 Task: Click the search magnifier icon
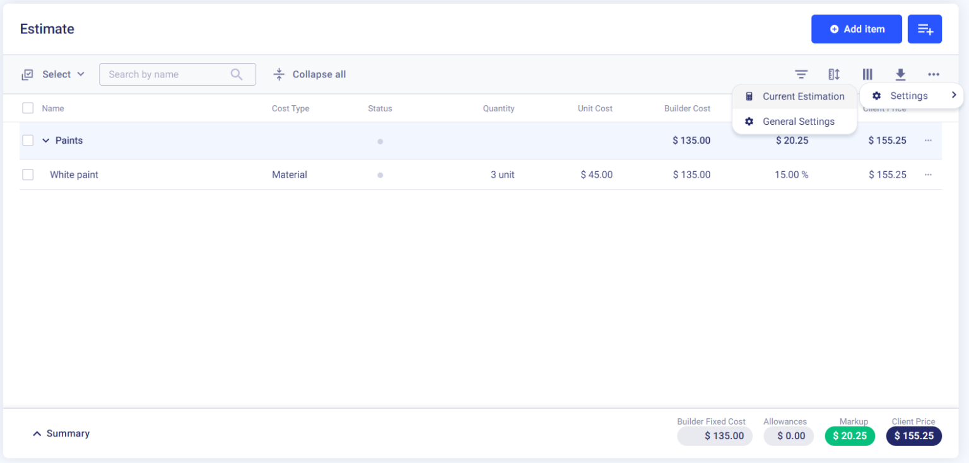pyautogui.click(x=237, y=74)
